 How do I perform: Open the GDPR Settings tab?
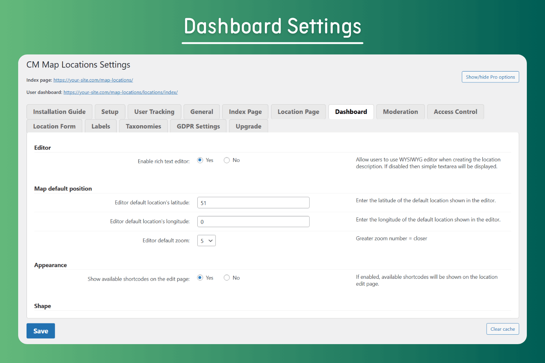[198, 126]
